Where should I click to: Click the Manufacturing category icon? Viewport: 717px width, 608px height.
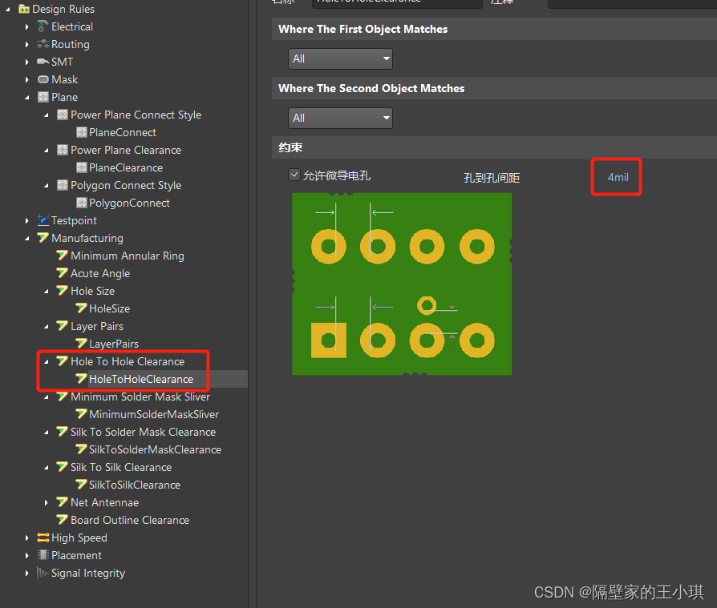pos(43,238)
